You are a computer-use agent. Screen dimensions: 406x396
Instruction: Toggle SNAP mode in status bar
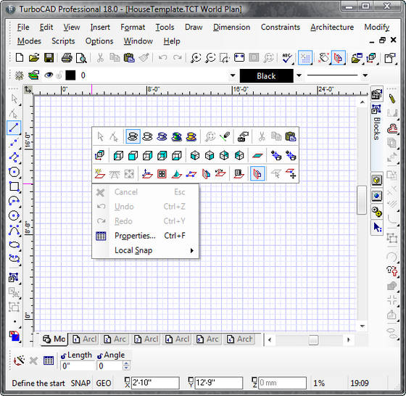80,383
